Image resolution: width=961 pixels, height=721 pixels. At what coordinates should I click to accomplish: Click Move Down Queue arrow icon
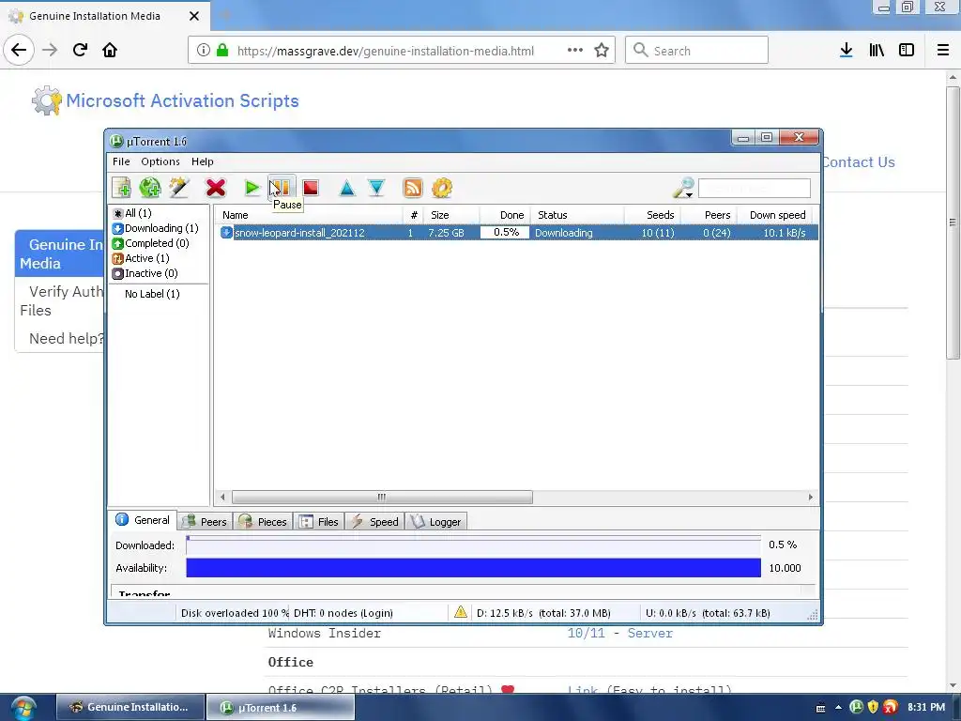click(376, 188)
